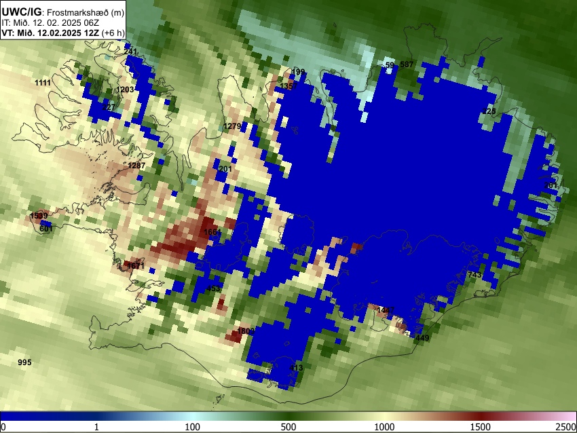Click the map value 227

(x=109, y=107)
